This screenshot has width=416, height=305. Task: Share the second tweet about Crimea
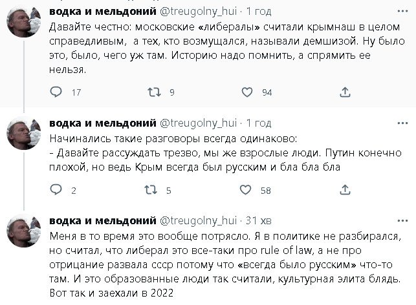345,190
